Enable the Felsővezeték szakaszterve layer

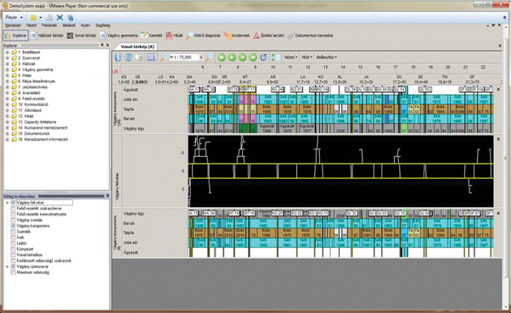[x=14, y=209]
